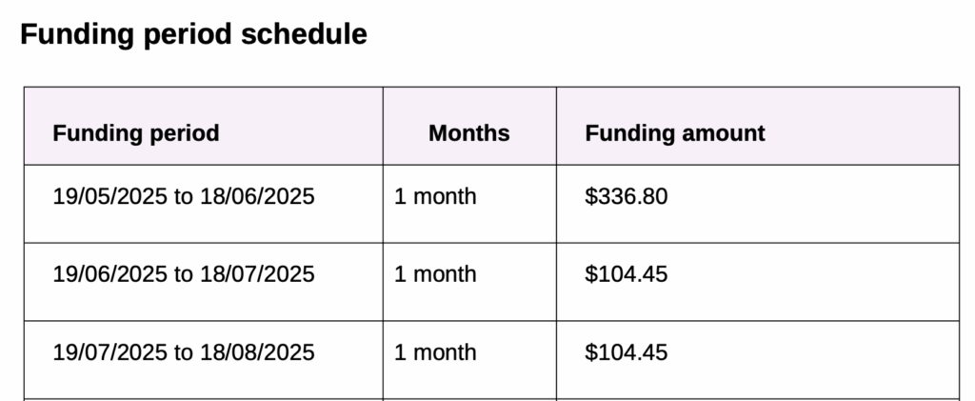Select the $104.45 amount for period starting 19/07/2025
This screenshot has height=401, width=975.
(627, 353)
